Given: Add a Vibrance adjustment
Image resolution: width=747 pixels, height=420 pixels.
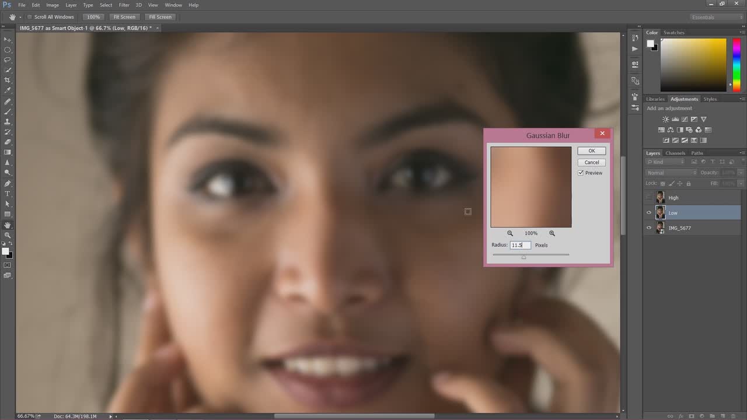Looking at the screenshot, I should 703,120.
